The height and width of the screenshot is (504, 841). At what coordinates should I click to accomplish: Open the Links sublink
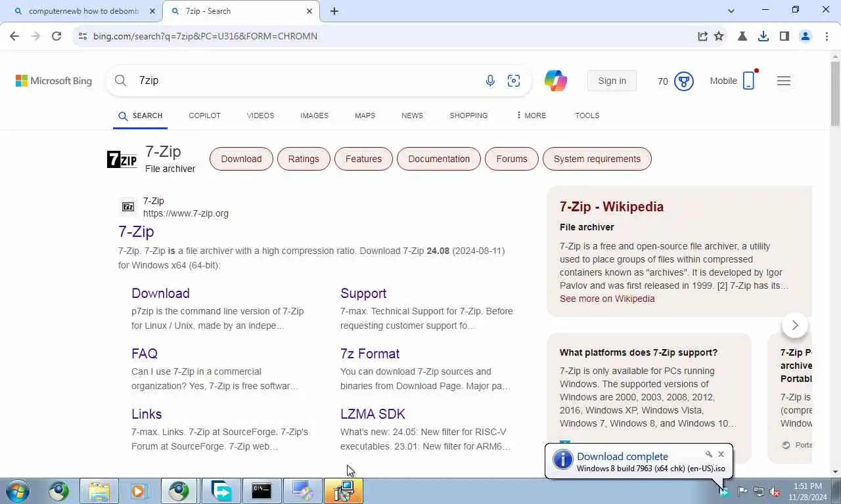(147, 414)
